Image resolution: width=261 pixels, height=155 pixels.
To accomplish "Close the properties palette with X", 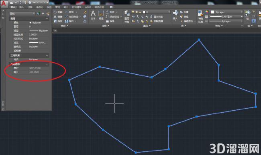I will [x=3, y=10].
